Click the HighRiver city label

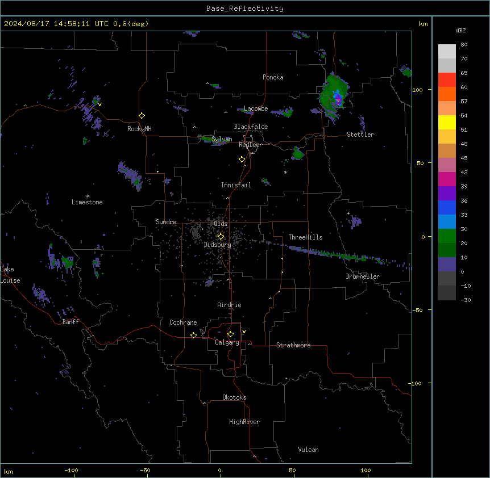click(244, 422)
